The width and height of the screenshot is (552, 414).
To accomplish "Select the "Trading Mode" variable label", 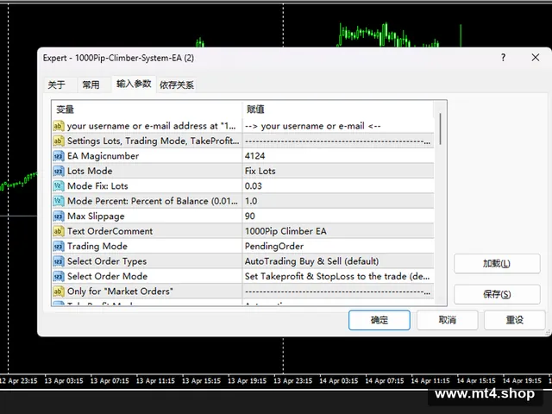I will (97, 246).
